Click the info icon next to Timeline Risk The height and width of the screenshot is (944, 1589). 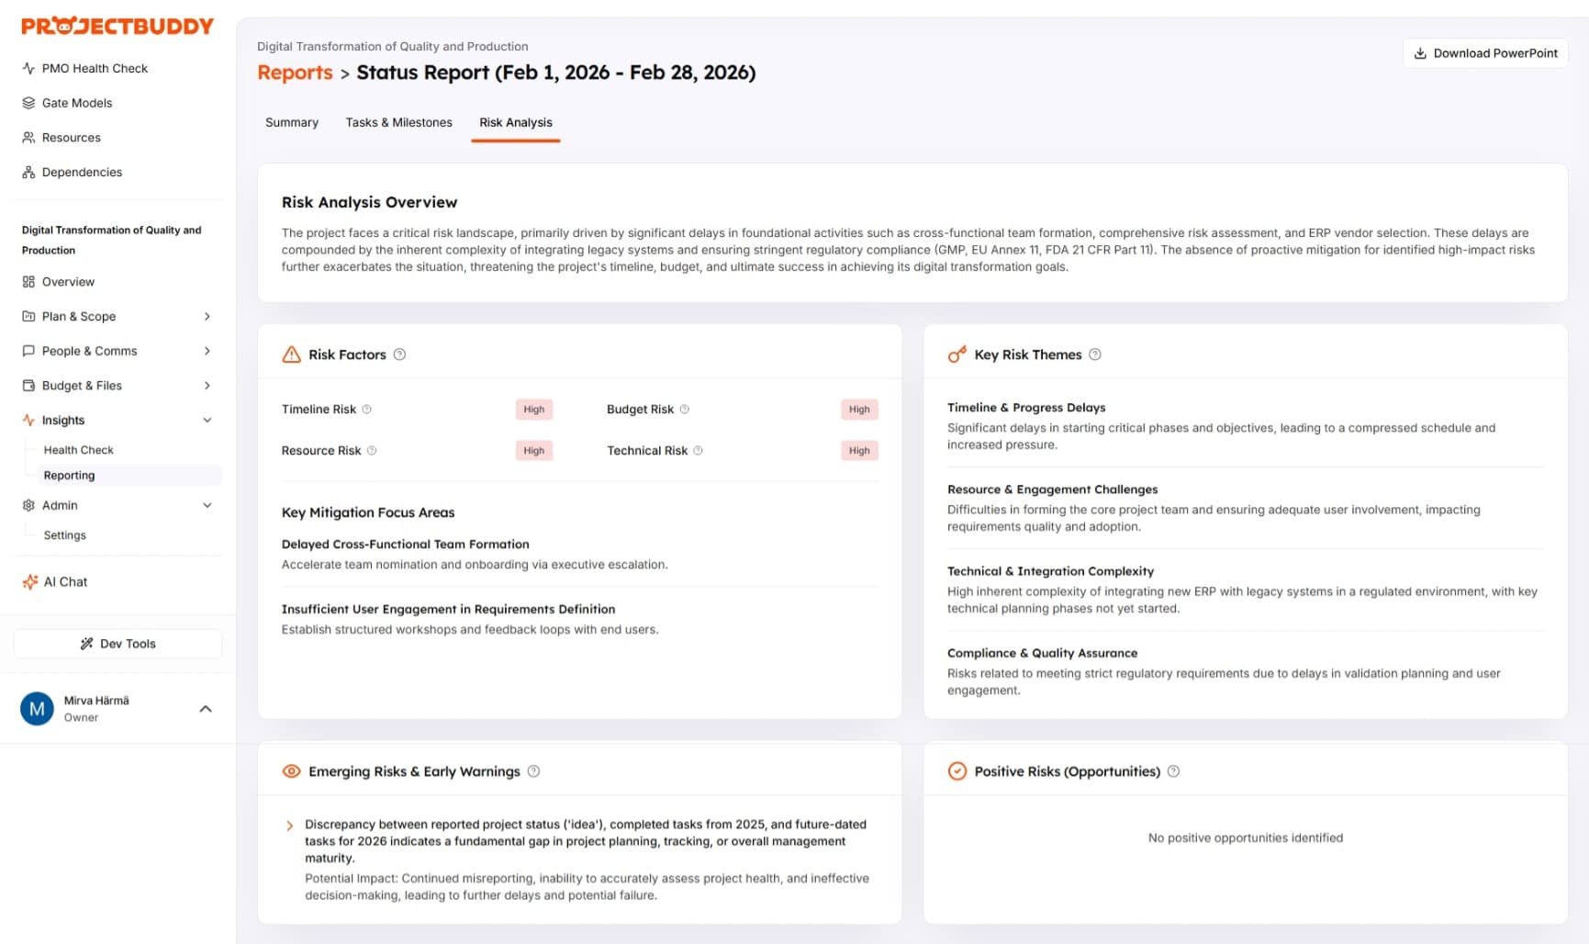[366, 410]
